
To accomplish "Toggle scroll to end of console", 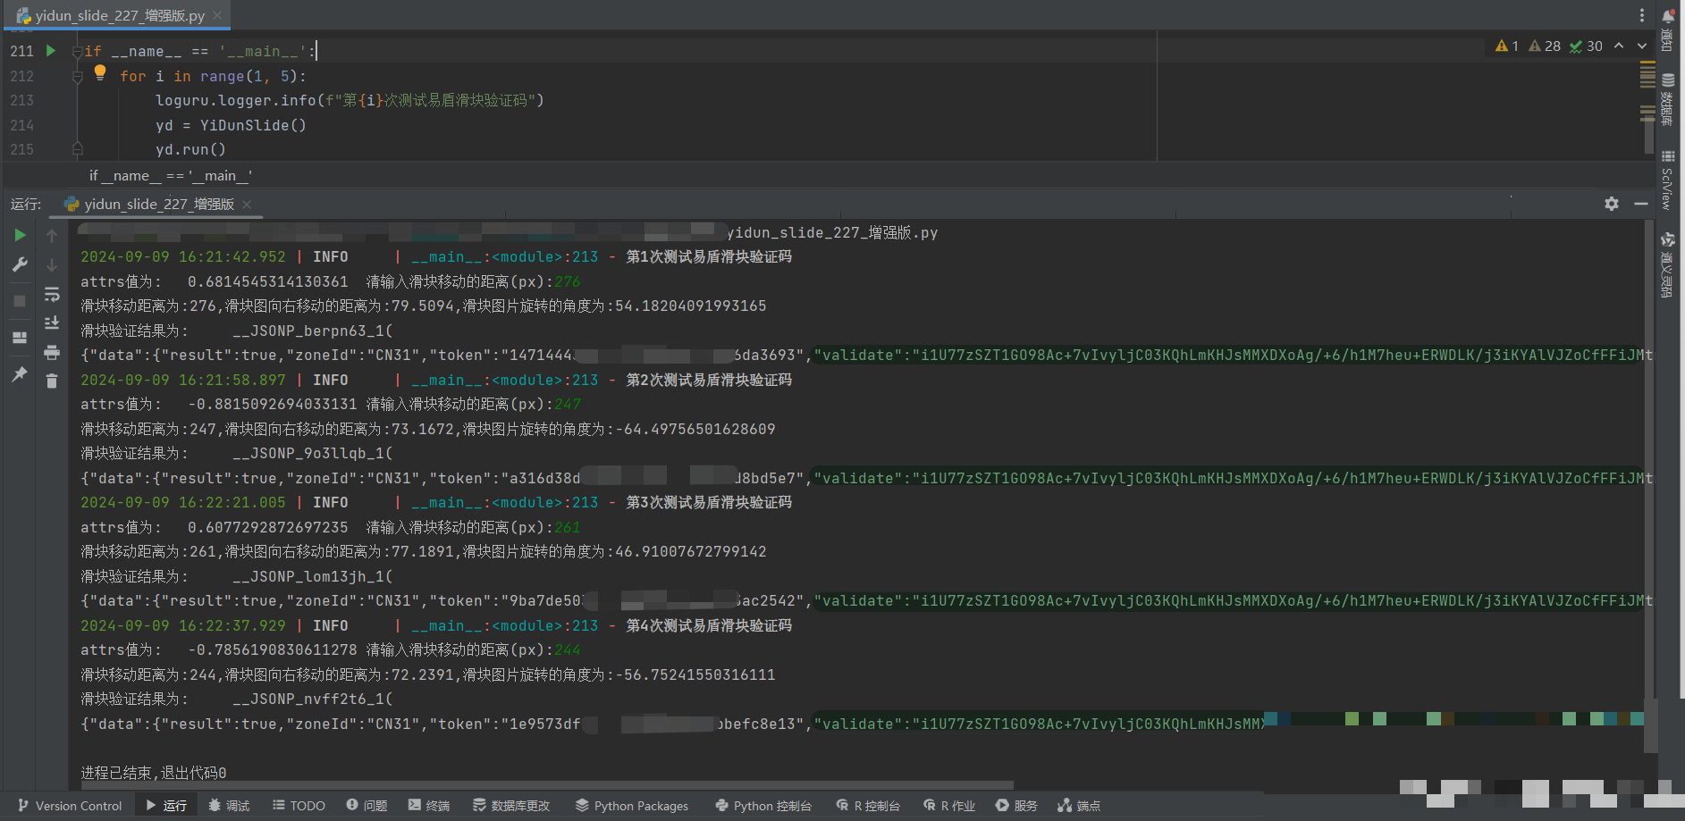I will pyautogui.click(x=52, y=323).
